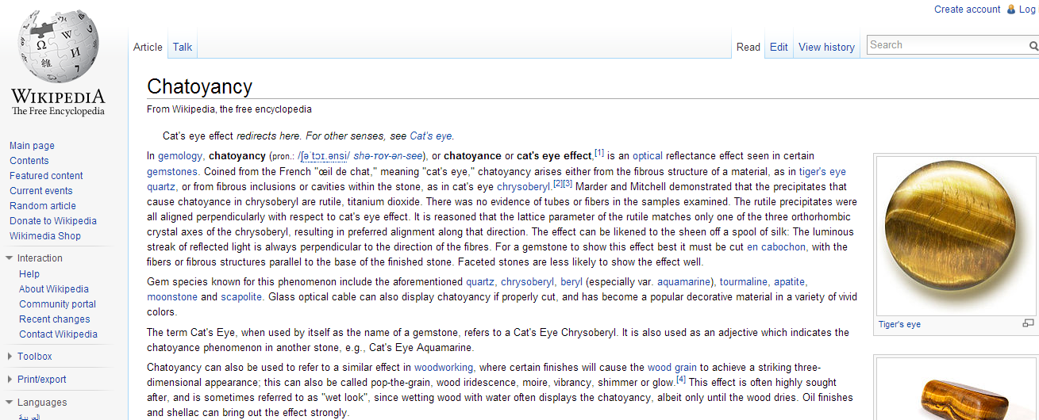Image resolution: width=1039 pixels, height=420 pixels.
Task: Click citation reference [3]
Action: pos(568,184)
